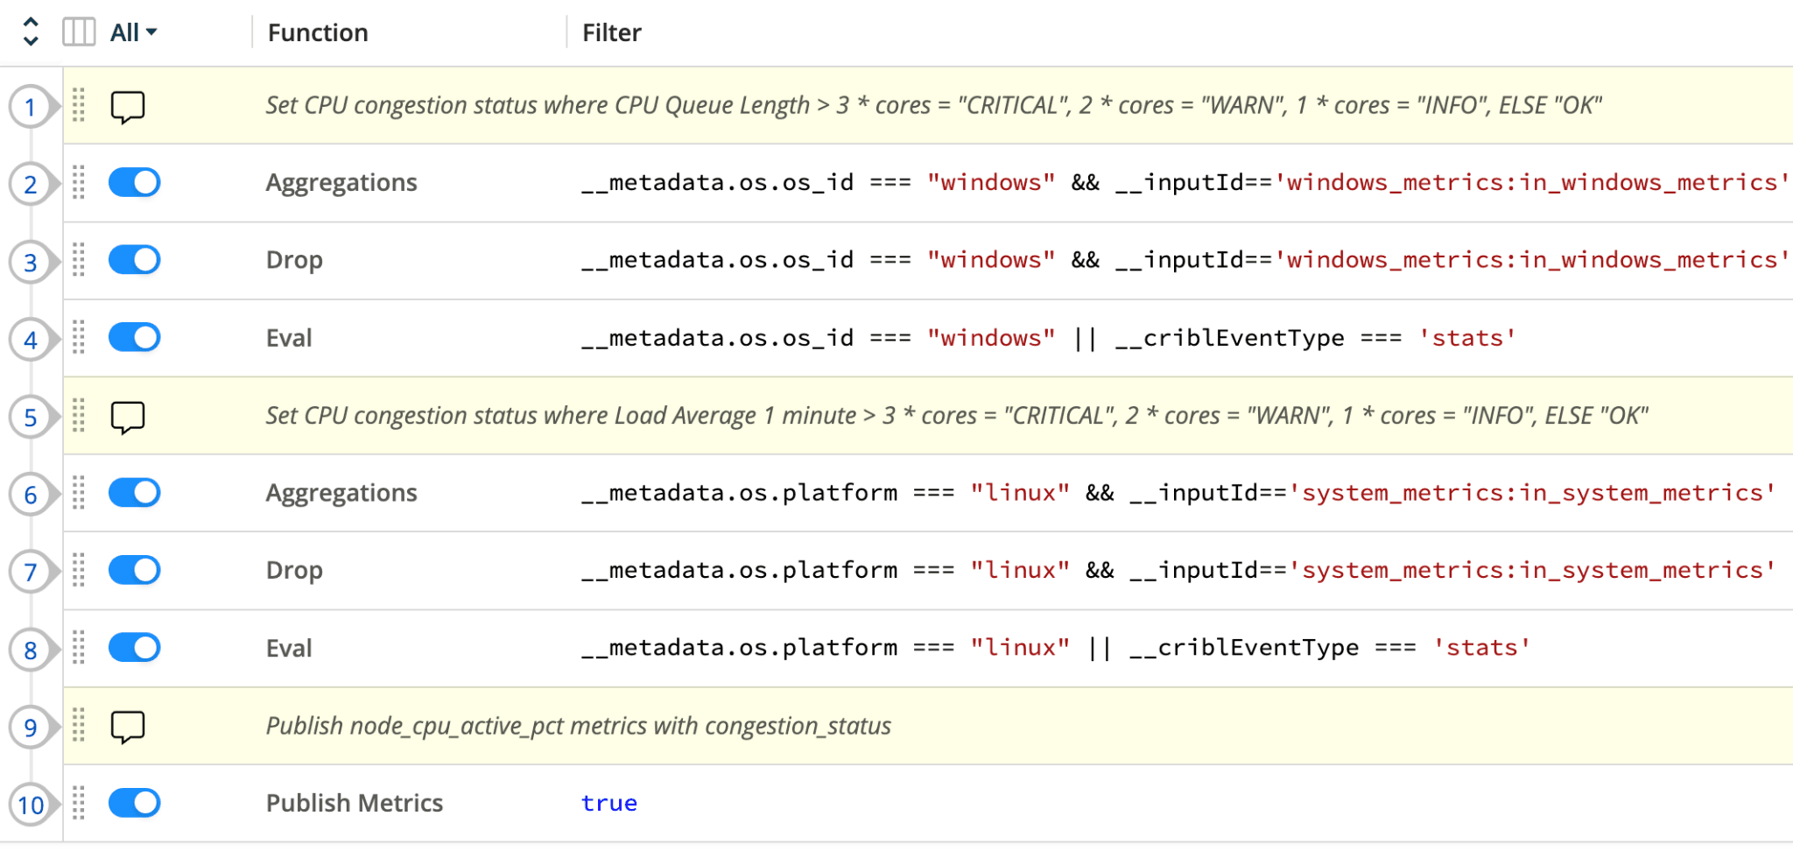Select the row number 4 badge
This screenshot has width=1793, height=851.
pyautogui.click(x=31, y=340)
